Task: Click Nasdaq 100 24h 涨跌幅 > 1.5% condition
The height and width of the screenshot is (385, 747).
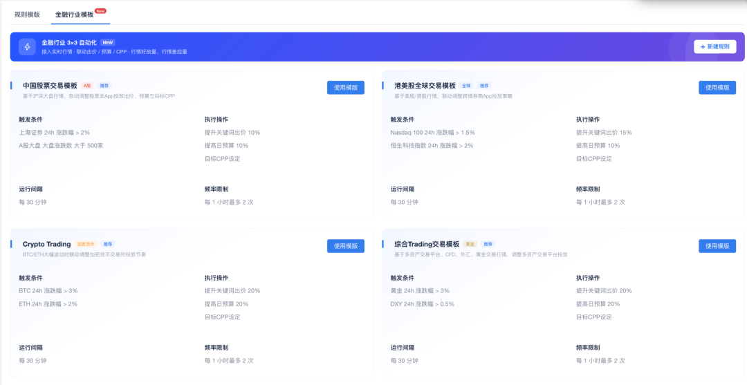Action: click(432, 133)
